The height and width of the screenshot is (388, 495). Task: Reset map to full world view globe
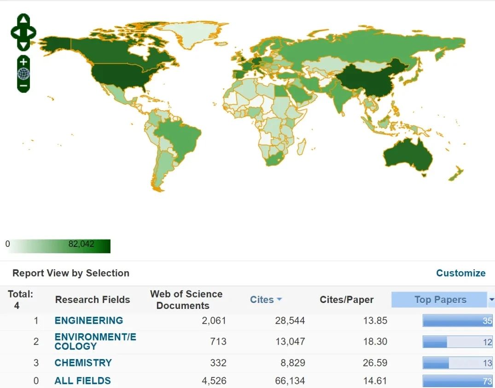coord(23,74)
